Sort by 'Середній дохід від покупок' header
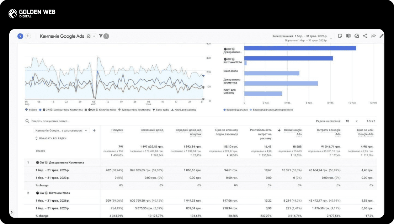This screenshot has width=394, height=224. point(189,132)
